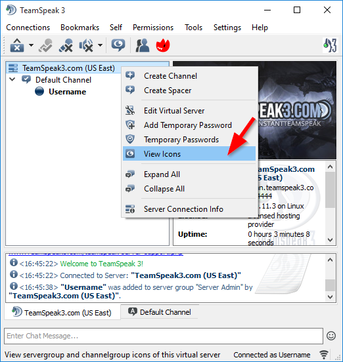
Task: Click the blue status orb beside Username
Action: [x=39, y=91]
